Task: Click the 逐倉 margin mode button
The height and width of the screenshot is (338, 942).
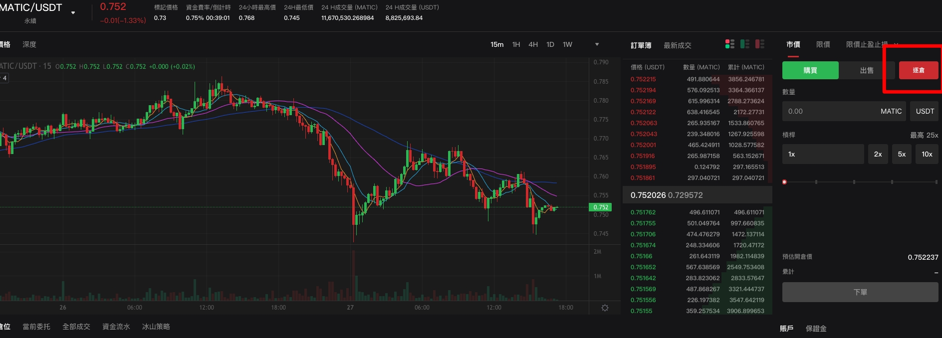Action: [919, 70]
